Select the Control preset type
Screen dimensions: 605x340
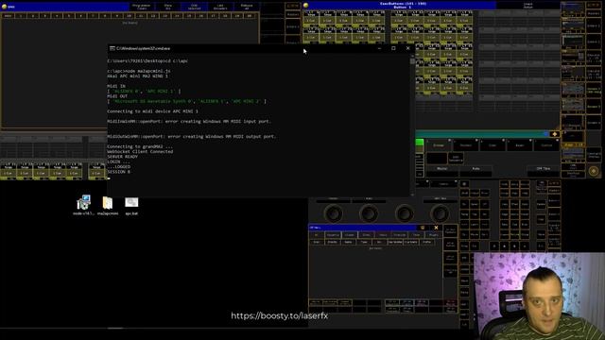pos(546,145)
